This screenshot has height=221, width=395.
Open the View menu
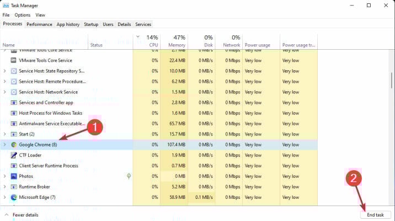pos(40,15)
